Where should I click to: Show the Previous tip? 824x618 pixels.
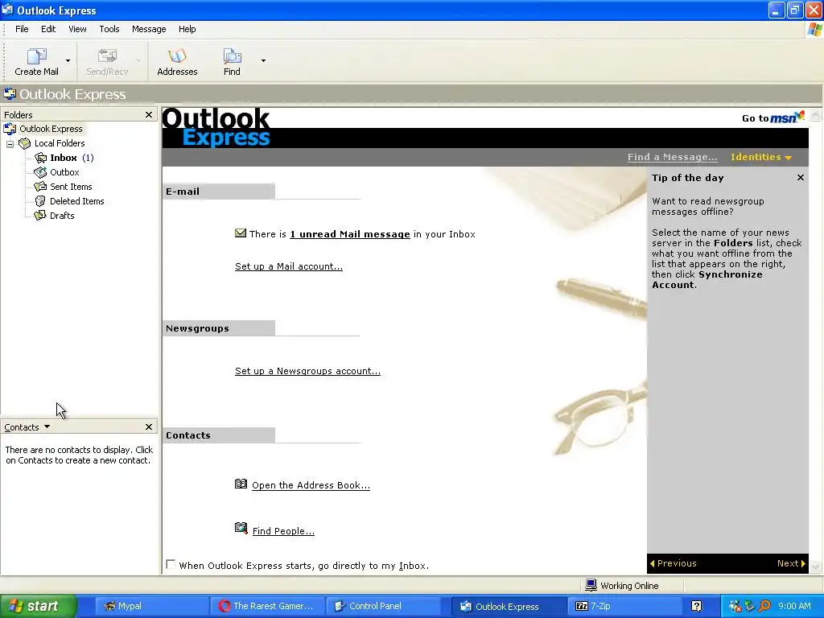674,563
